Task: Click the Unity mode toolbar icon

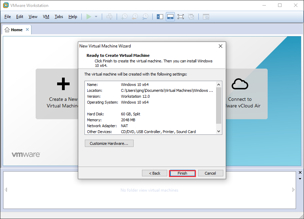Action: (191, 17)
